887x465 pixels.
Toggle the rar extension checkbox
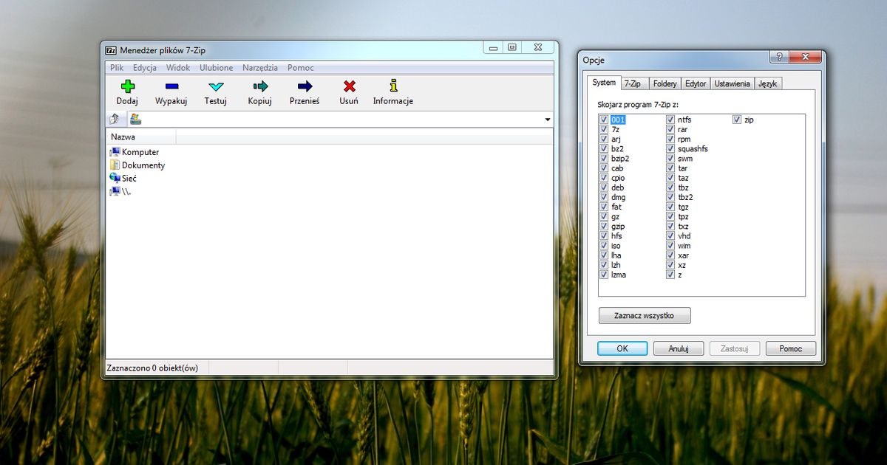point(670,129)
